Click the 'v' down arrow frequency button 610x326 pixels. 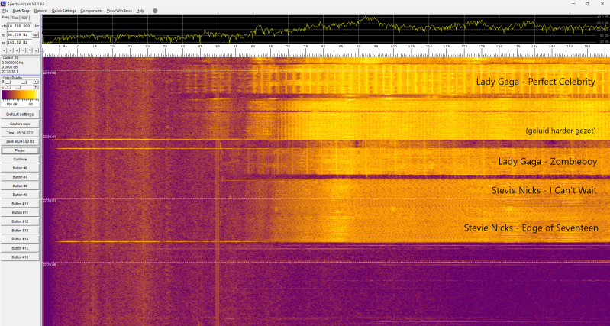36,50
